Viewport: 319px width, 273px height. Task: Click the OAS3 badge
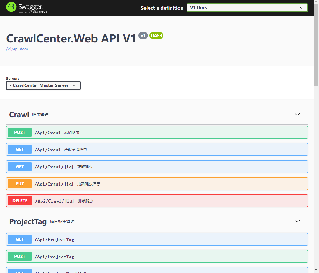156,36
